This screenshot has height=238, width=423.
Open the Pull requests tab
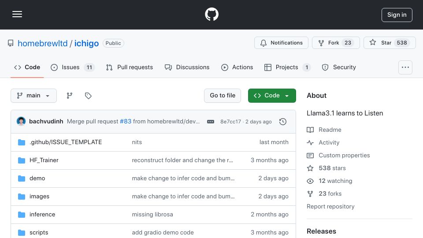(x=130, y=67)
